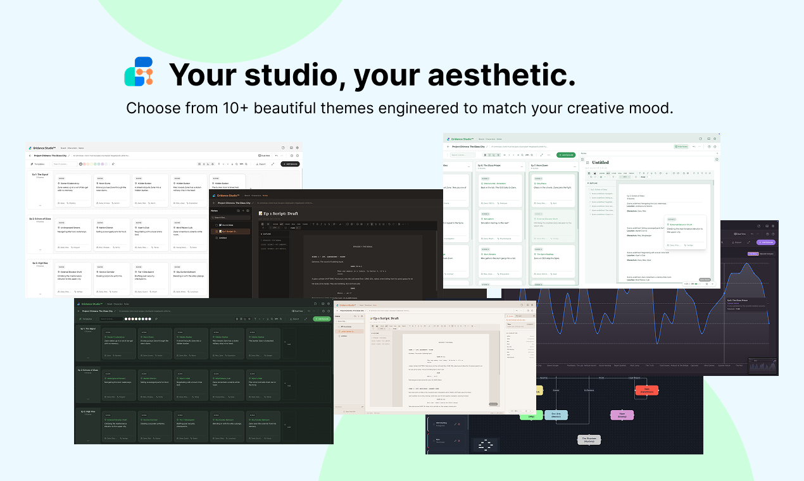The height and width of the screenshot is (481, 804).
Task: Click link icon after swatches in white window
Action: click(x=113, y=164)
